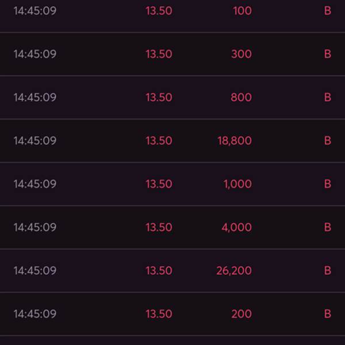Click the B flag beside volume 100
Screen dimensions: 345x345
pyautogui.click(x=328, y=11)
